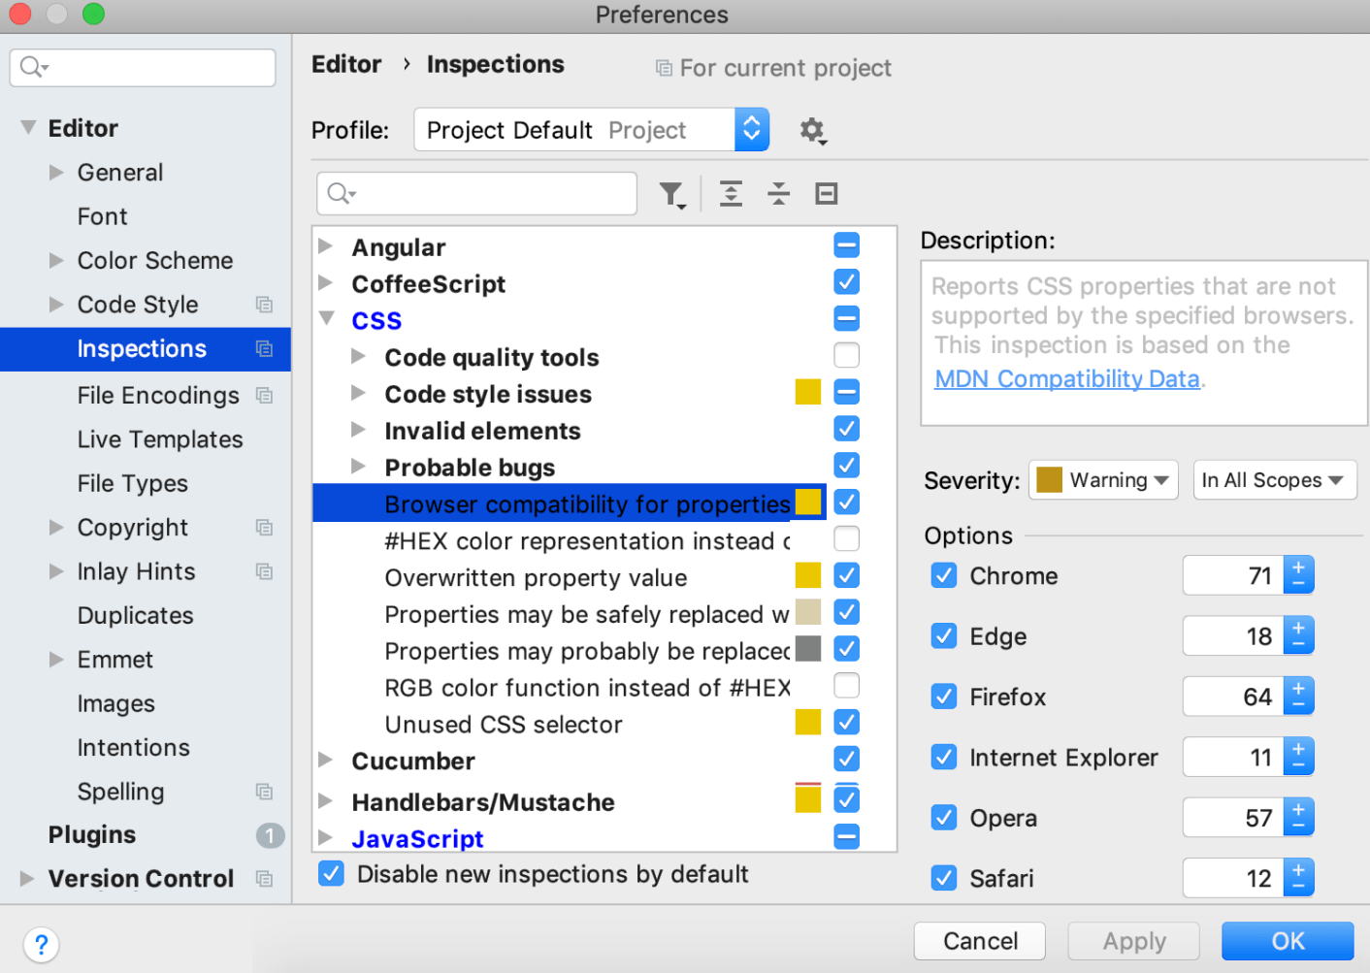Click the Editor breadcrumb at the top

tap(346, 64)
